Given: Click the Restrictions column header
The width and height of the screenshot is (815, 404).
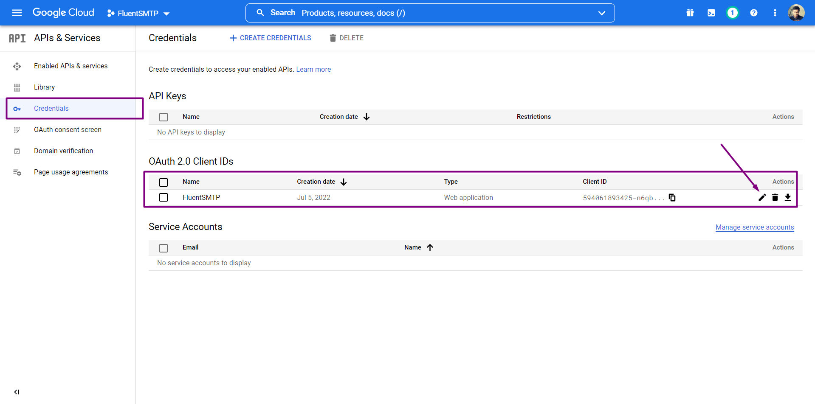Looking at the screenshot, I should pos(533,117).
